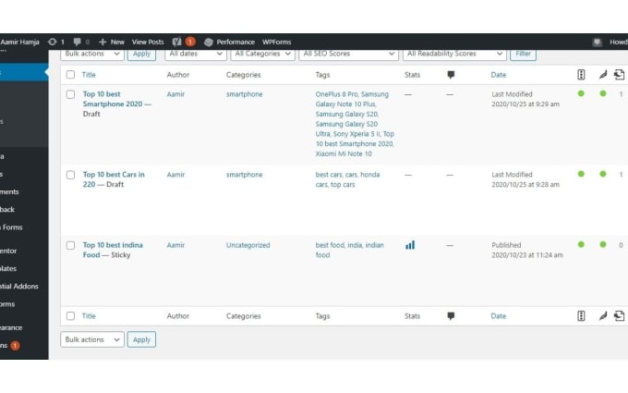628x393 pixels.
Task: Open All Categories filter dropdown
Action: coord(262,54)
